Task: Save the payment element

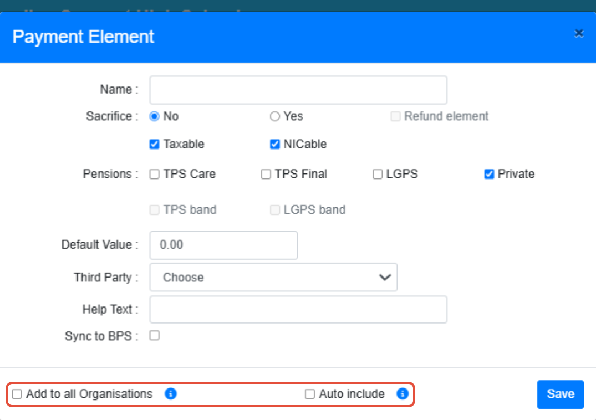Action: pyautogui.click(x=560, y=394)
